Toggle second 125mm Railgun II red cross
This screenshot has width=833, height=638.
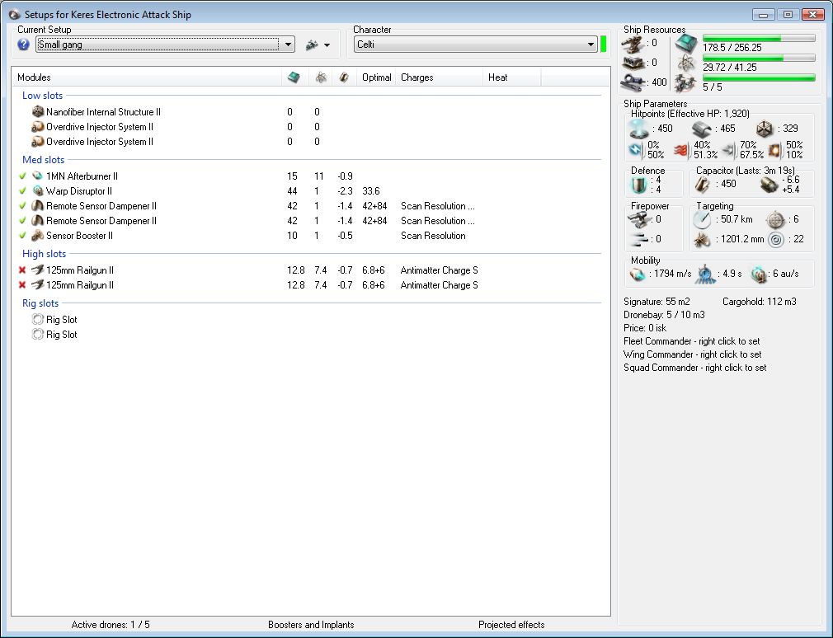point(22,285)
